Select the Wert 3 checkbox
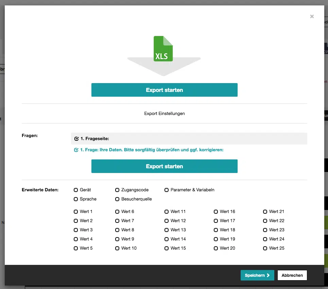The image size is (328, 289). (x=76, y=230)
